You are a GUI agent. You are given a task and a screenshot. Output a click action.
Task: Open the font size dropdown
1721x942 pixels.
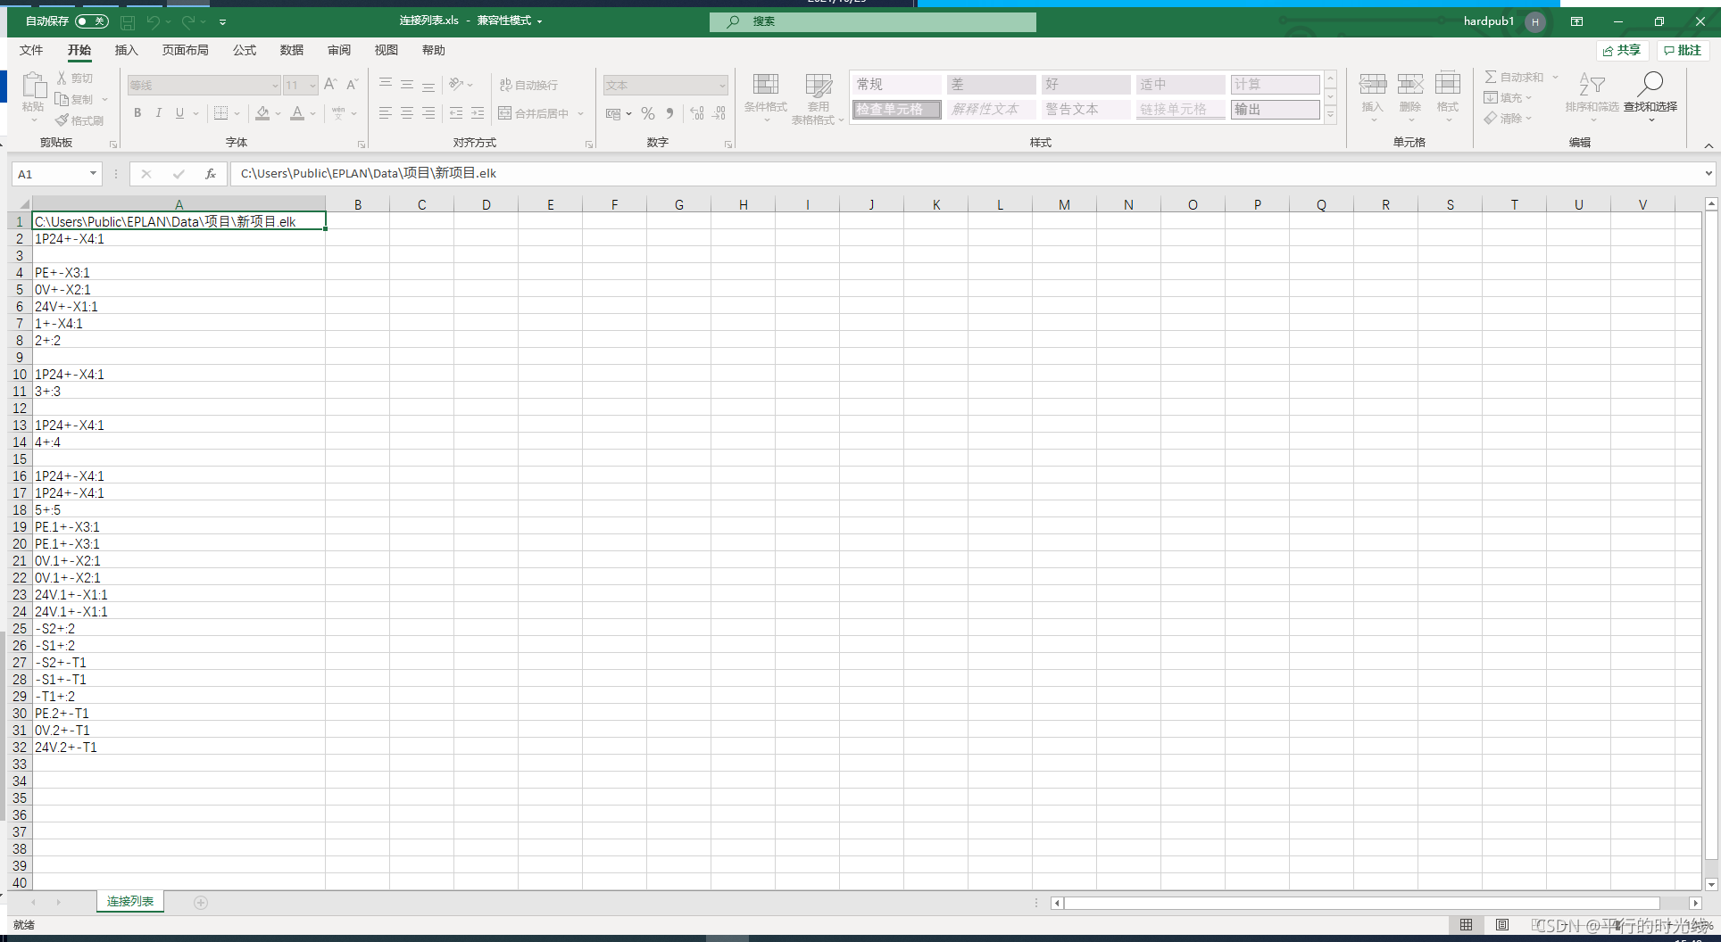(x=312, y=86)
